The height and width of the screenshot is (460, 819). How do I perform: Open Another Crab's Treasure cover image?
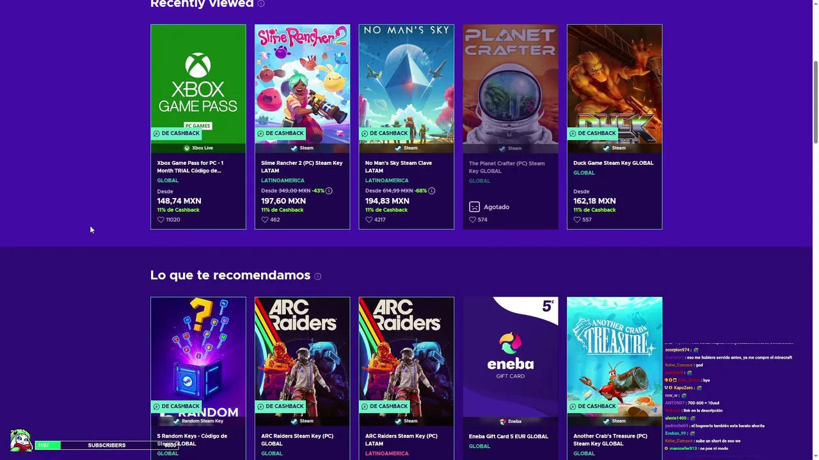pyautogui.click(x=614, y=351)
